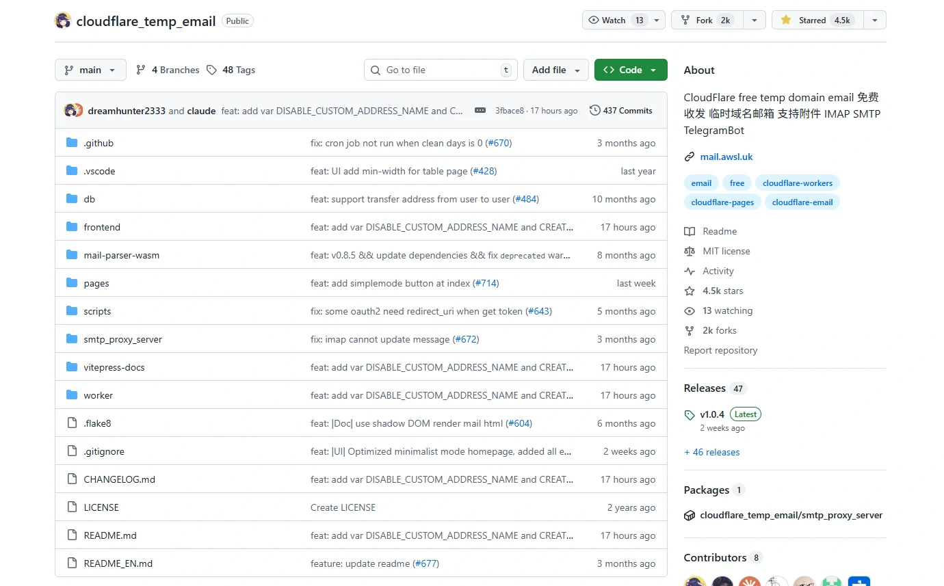Open the claude co-author link

coord(201,111)
